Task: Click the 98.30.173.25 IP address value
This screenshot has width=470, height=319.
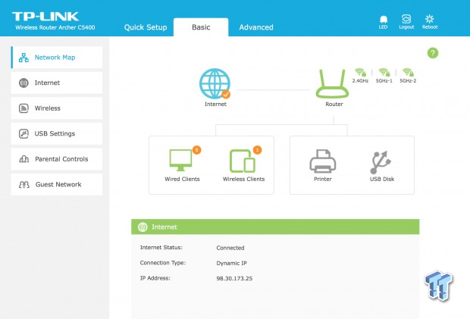Action: point(234,278)
